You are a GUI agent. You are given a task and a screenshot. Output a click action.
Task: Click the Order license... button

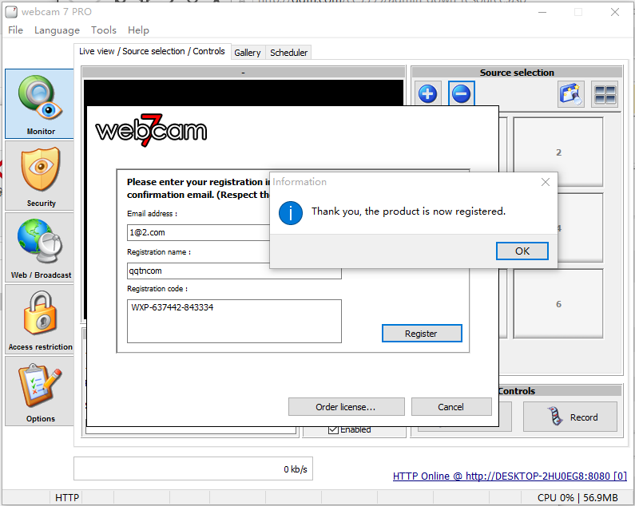pyautogui.click(x=346, y=407)
